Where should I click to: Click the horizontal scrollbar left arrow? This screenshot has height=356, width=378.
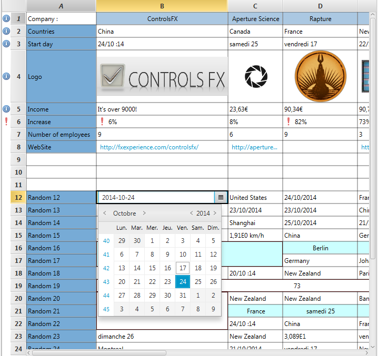(x=29, y=353)
